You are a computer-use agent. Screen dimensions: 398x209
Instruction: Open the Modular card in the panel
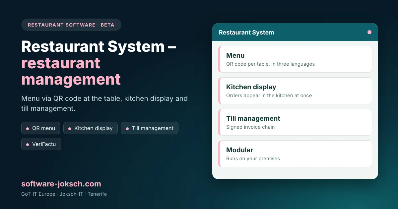295,154
